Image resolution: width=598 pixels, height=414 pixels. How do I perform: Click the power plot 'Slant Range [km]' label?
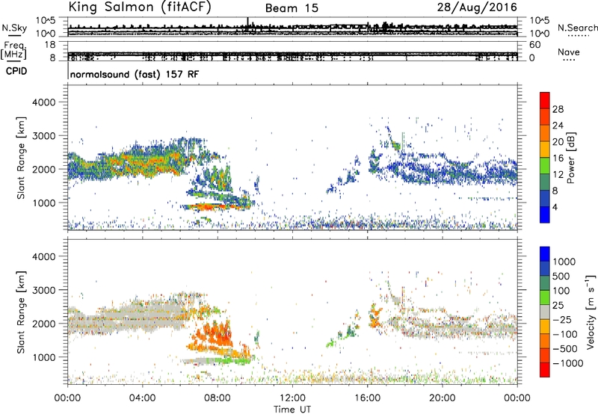click(x=21, y=158)
